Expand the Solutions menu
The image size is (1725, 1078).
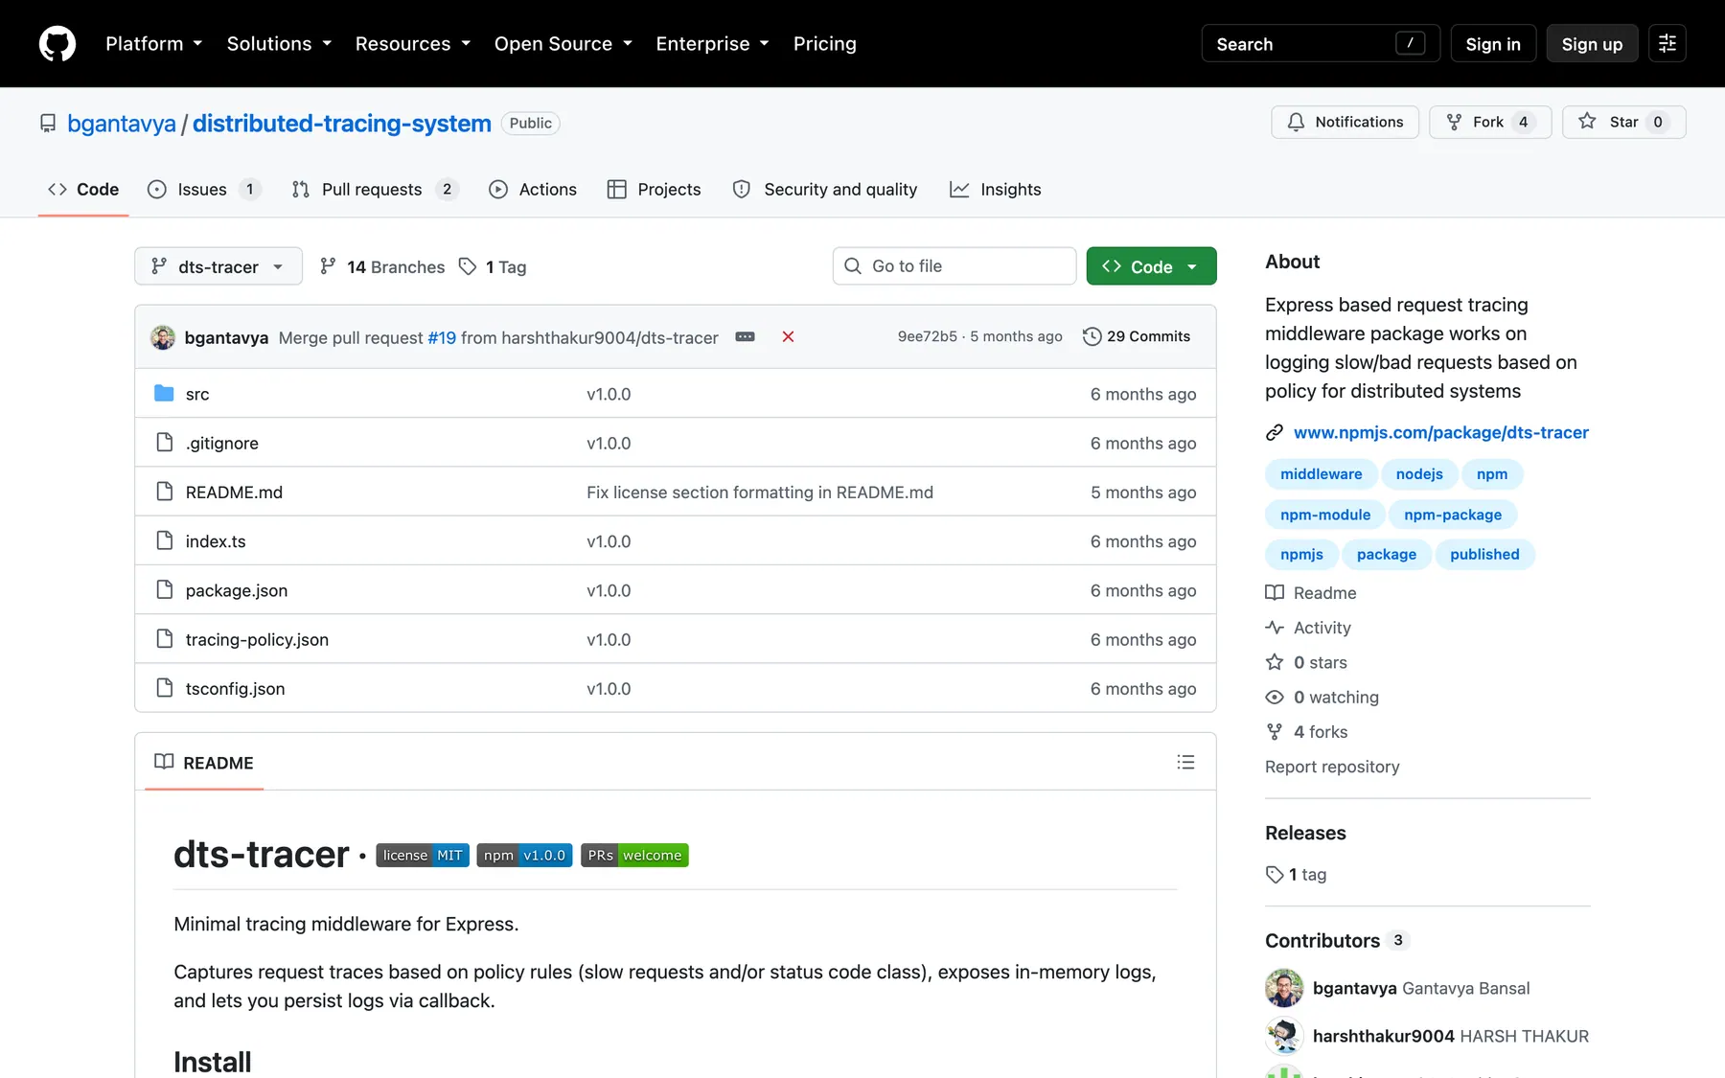point(279,44)
